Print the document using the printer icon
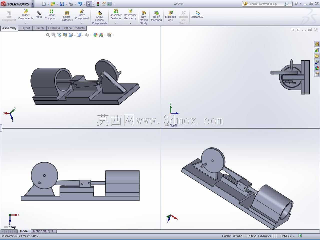The height and width of the screenshot is (240, 320). pyautogui.click(x=71, y=4)
